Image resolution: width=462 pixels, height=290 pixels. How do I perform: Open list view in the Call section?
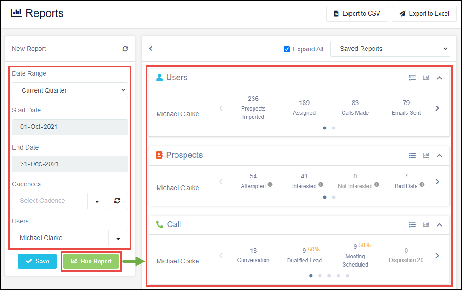(412, 225)
